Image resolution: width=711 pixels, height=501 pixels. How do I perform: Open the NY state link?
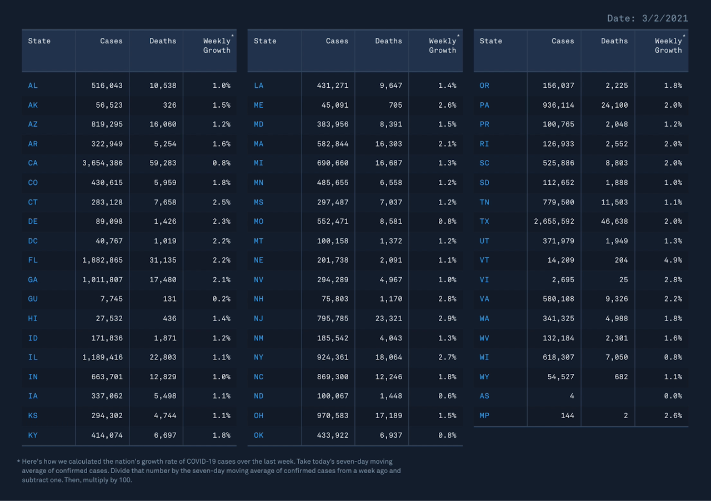(x=258, y=357)
